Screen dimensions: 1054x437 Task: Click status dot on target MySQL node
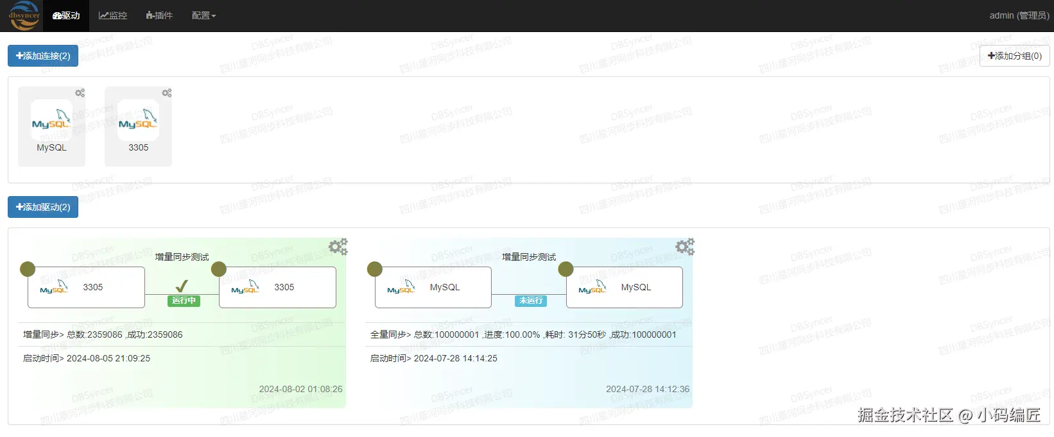(x=566, y=269)
